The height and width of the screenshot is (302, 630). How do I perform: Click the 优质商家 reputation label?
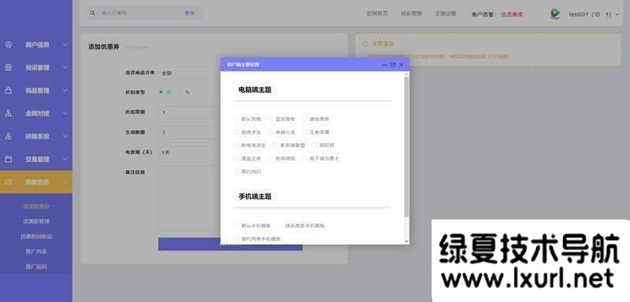click(x=511, y=14)
